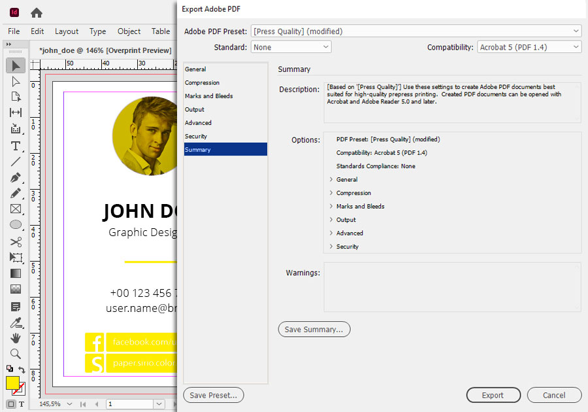Screen dimensions: 588x412
Task: Open the Adobe PDF Preset dropdown
Action: click(x=416, y=31)
